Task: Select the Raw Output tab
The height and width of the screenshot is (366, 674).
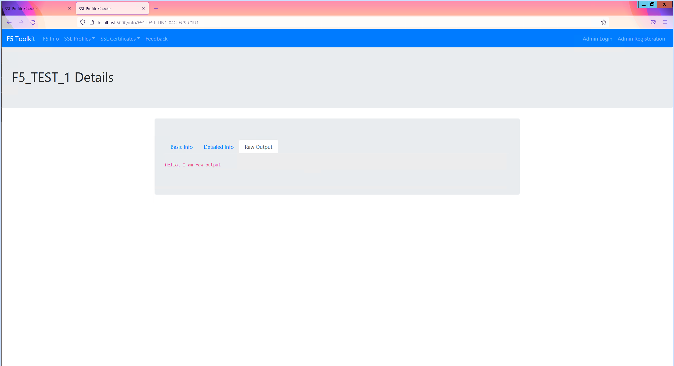Action: pos(258,147)
